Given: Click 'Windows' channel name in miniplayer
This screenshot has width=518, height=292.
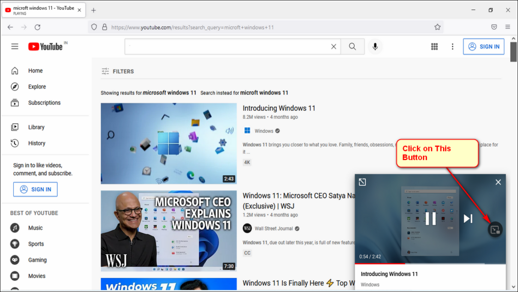Looking at the screenshot, I should coord(370,284).
